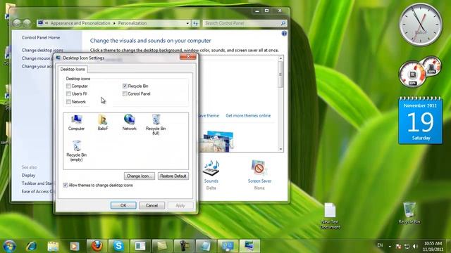Uncheck the Recycle Bin checkbox

click(x=125, y=86)
